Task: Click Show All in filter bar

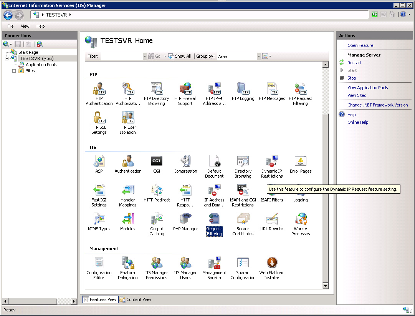Action: 179,56
